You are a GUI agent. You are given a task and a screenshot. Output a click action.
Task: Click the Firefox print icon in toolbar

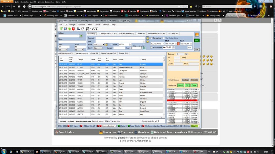pos(19,7)
